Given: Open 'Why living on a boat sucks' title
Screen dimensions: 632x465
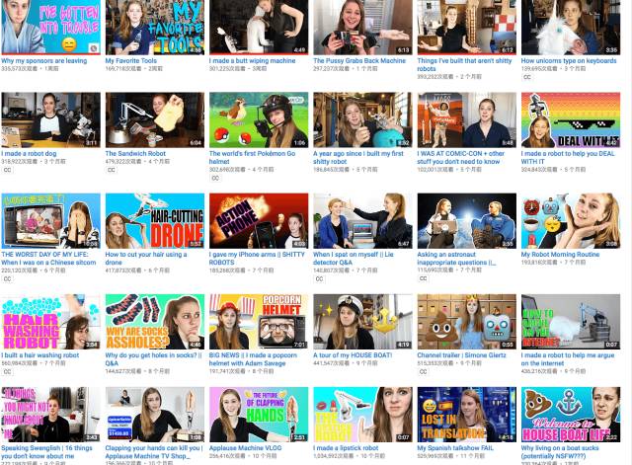Looking at the screenshot, I should (x=560, y=452).
